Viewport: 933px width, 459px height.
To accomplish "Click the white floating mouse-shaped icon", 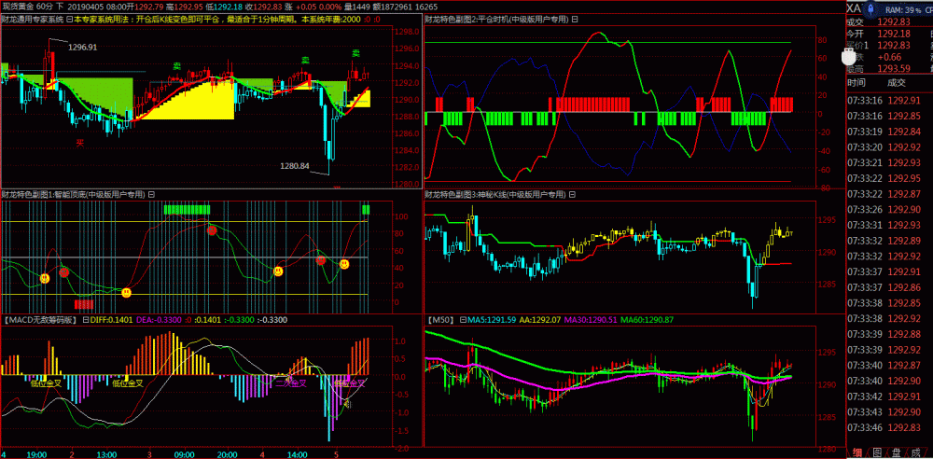I will click(x=849, y=57).
